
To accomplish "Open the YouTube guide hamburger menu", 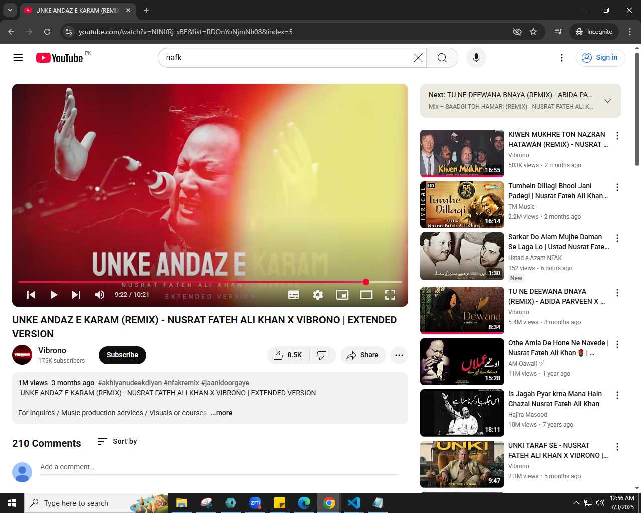I will 18,58.
